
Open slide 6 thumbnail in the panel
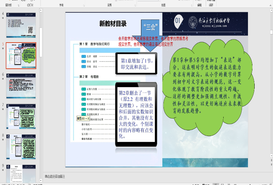tap(21, 86)
